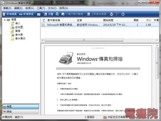Image resolution: width=161 pixels, height=121 pixels.
Task: Click the document icon column header
Action: pyautogui.click(x=44, y=20)
